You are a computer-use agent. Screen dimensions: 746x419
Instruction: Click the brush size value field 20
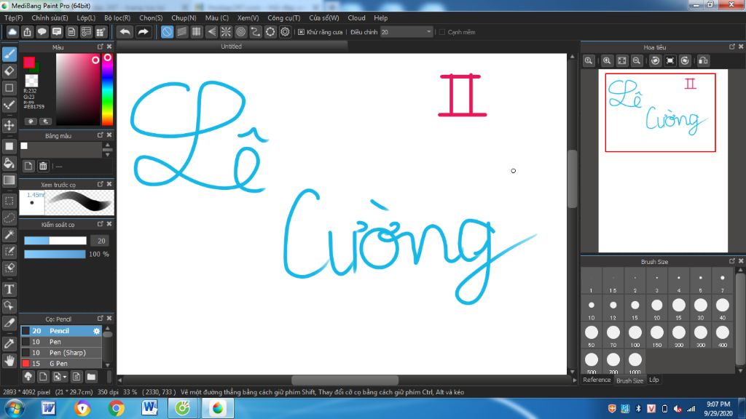tap(101, 241)
